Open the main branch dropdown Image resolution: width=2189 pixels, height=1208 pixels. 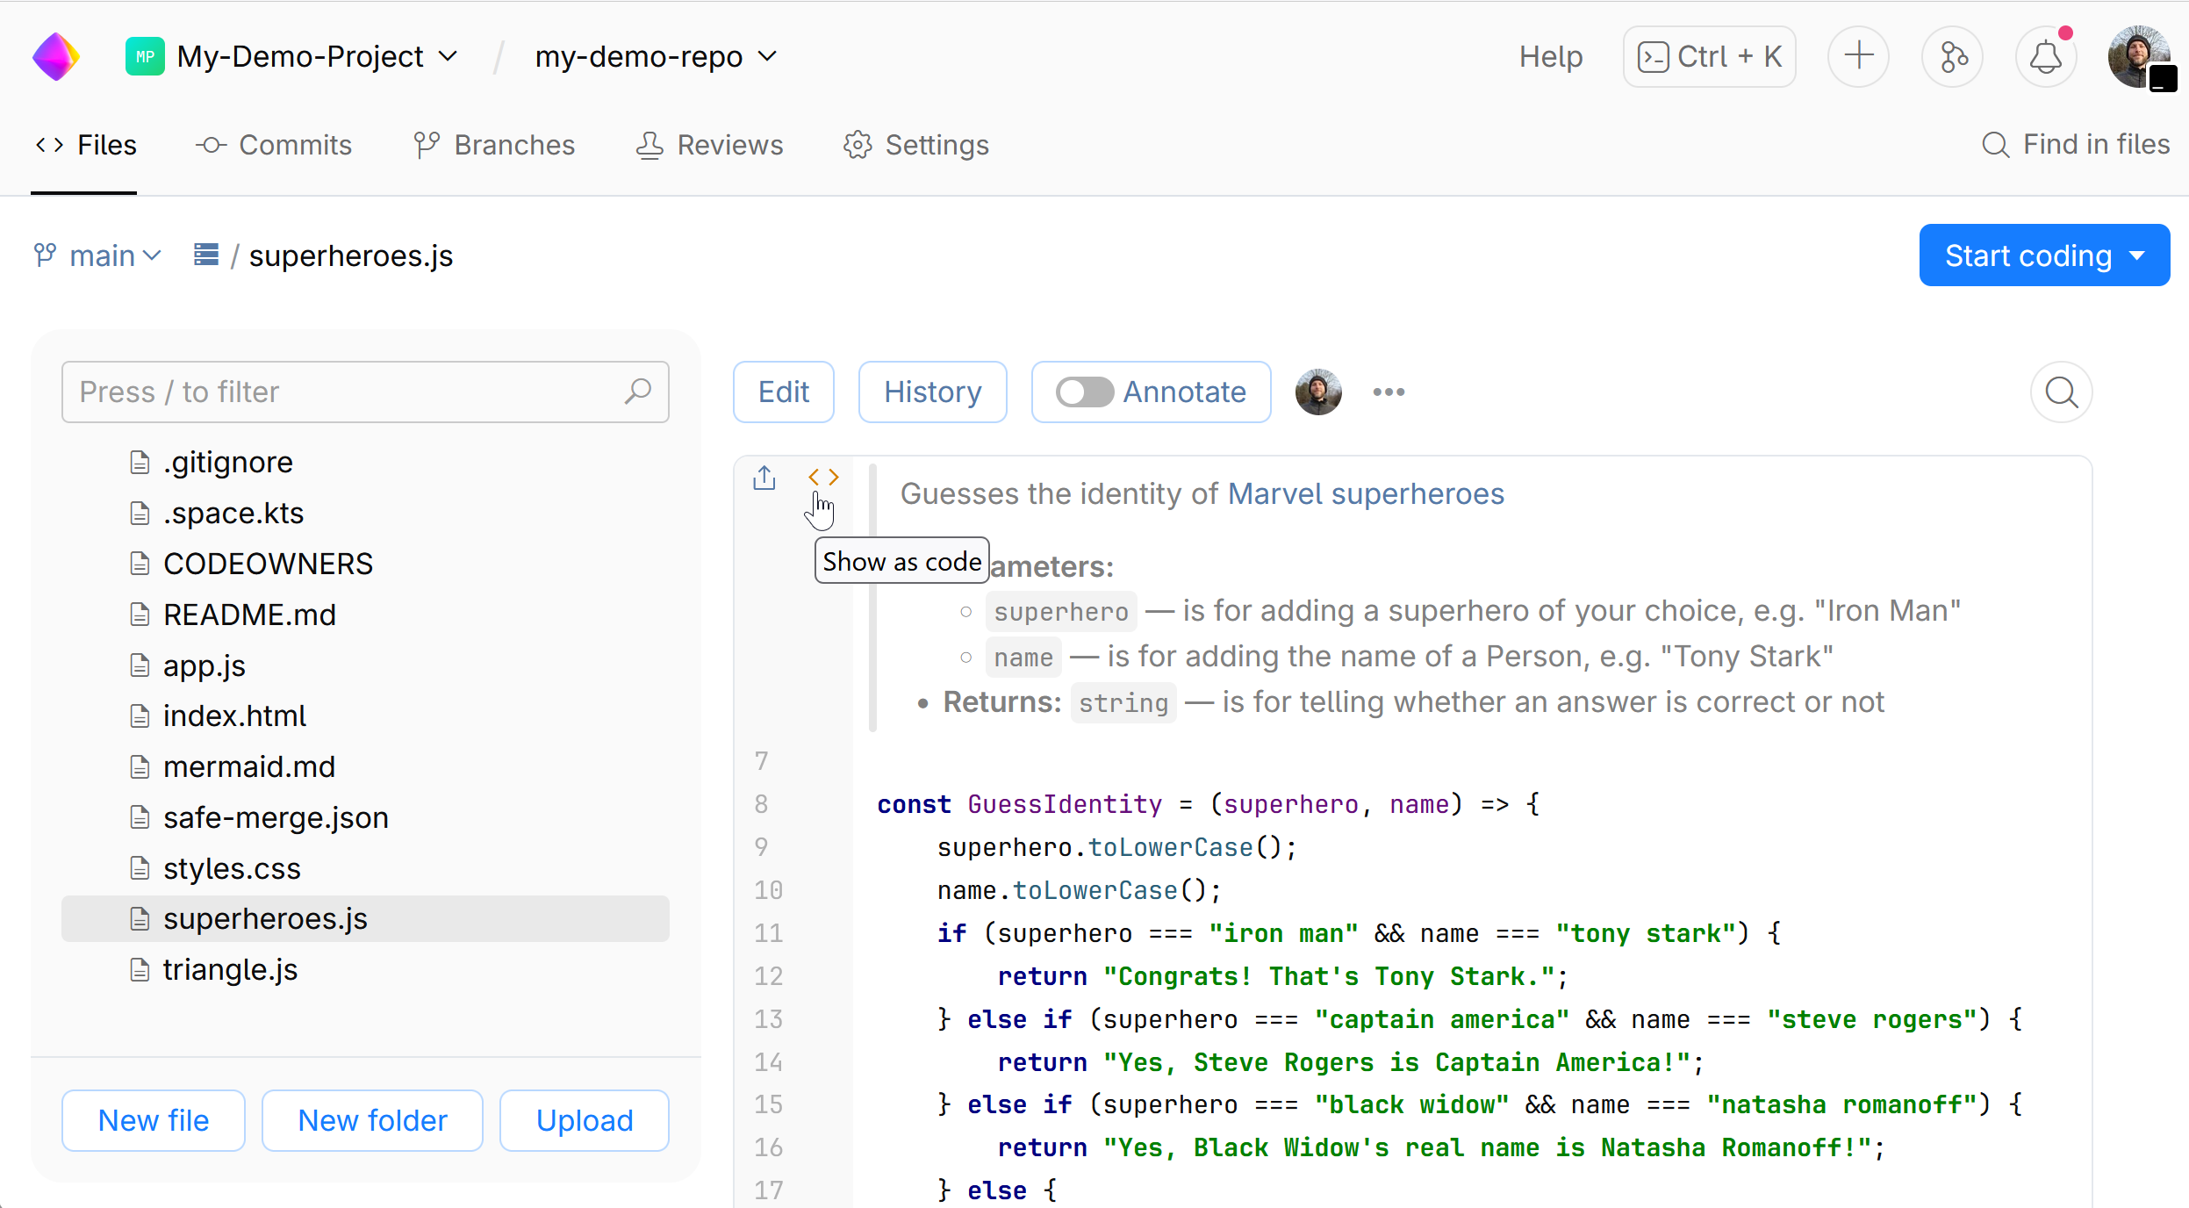97,255
